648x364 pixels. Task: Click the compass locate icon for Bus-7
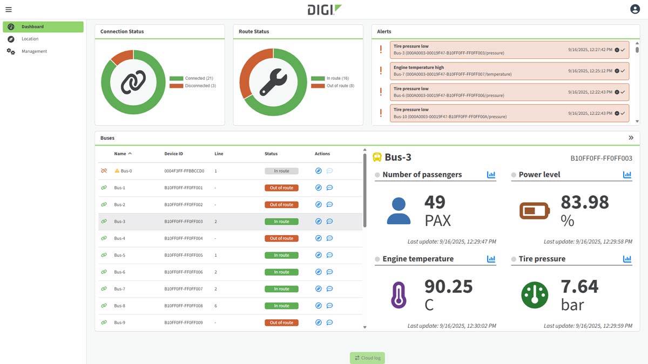point(319,289)
